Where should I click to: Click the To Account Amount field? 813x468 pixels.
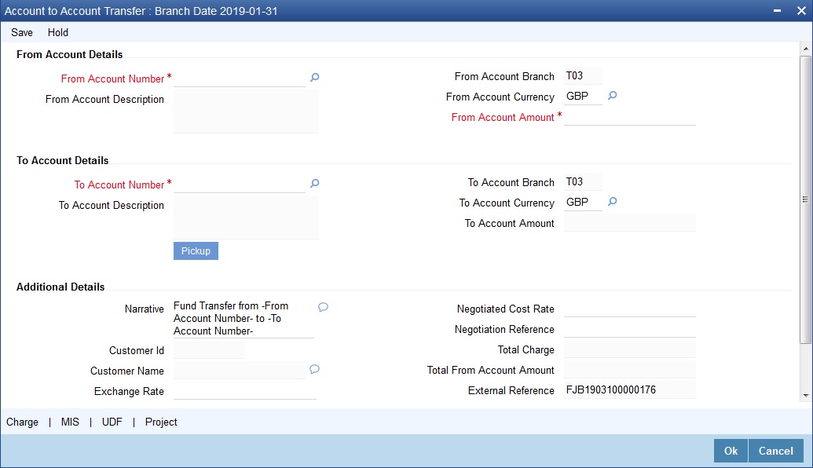[630, 223]
